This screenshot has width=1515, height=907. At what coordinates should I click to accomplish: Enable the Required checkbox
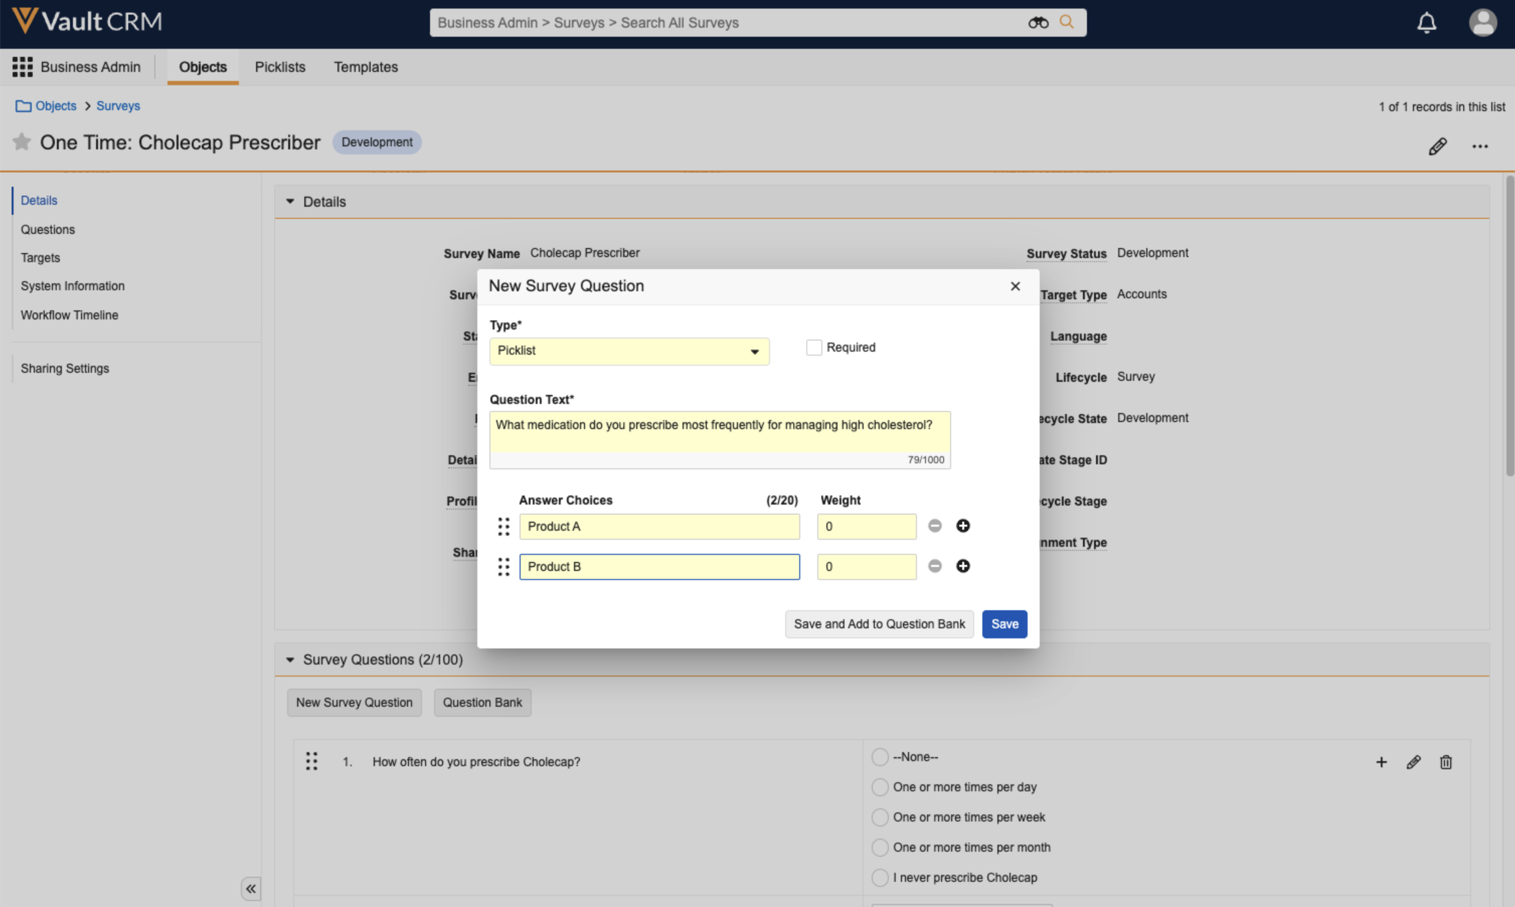pyautogui.click(x=813, y=347)
